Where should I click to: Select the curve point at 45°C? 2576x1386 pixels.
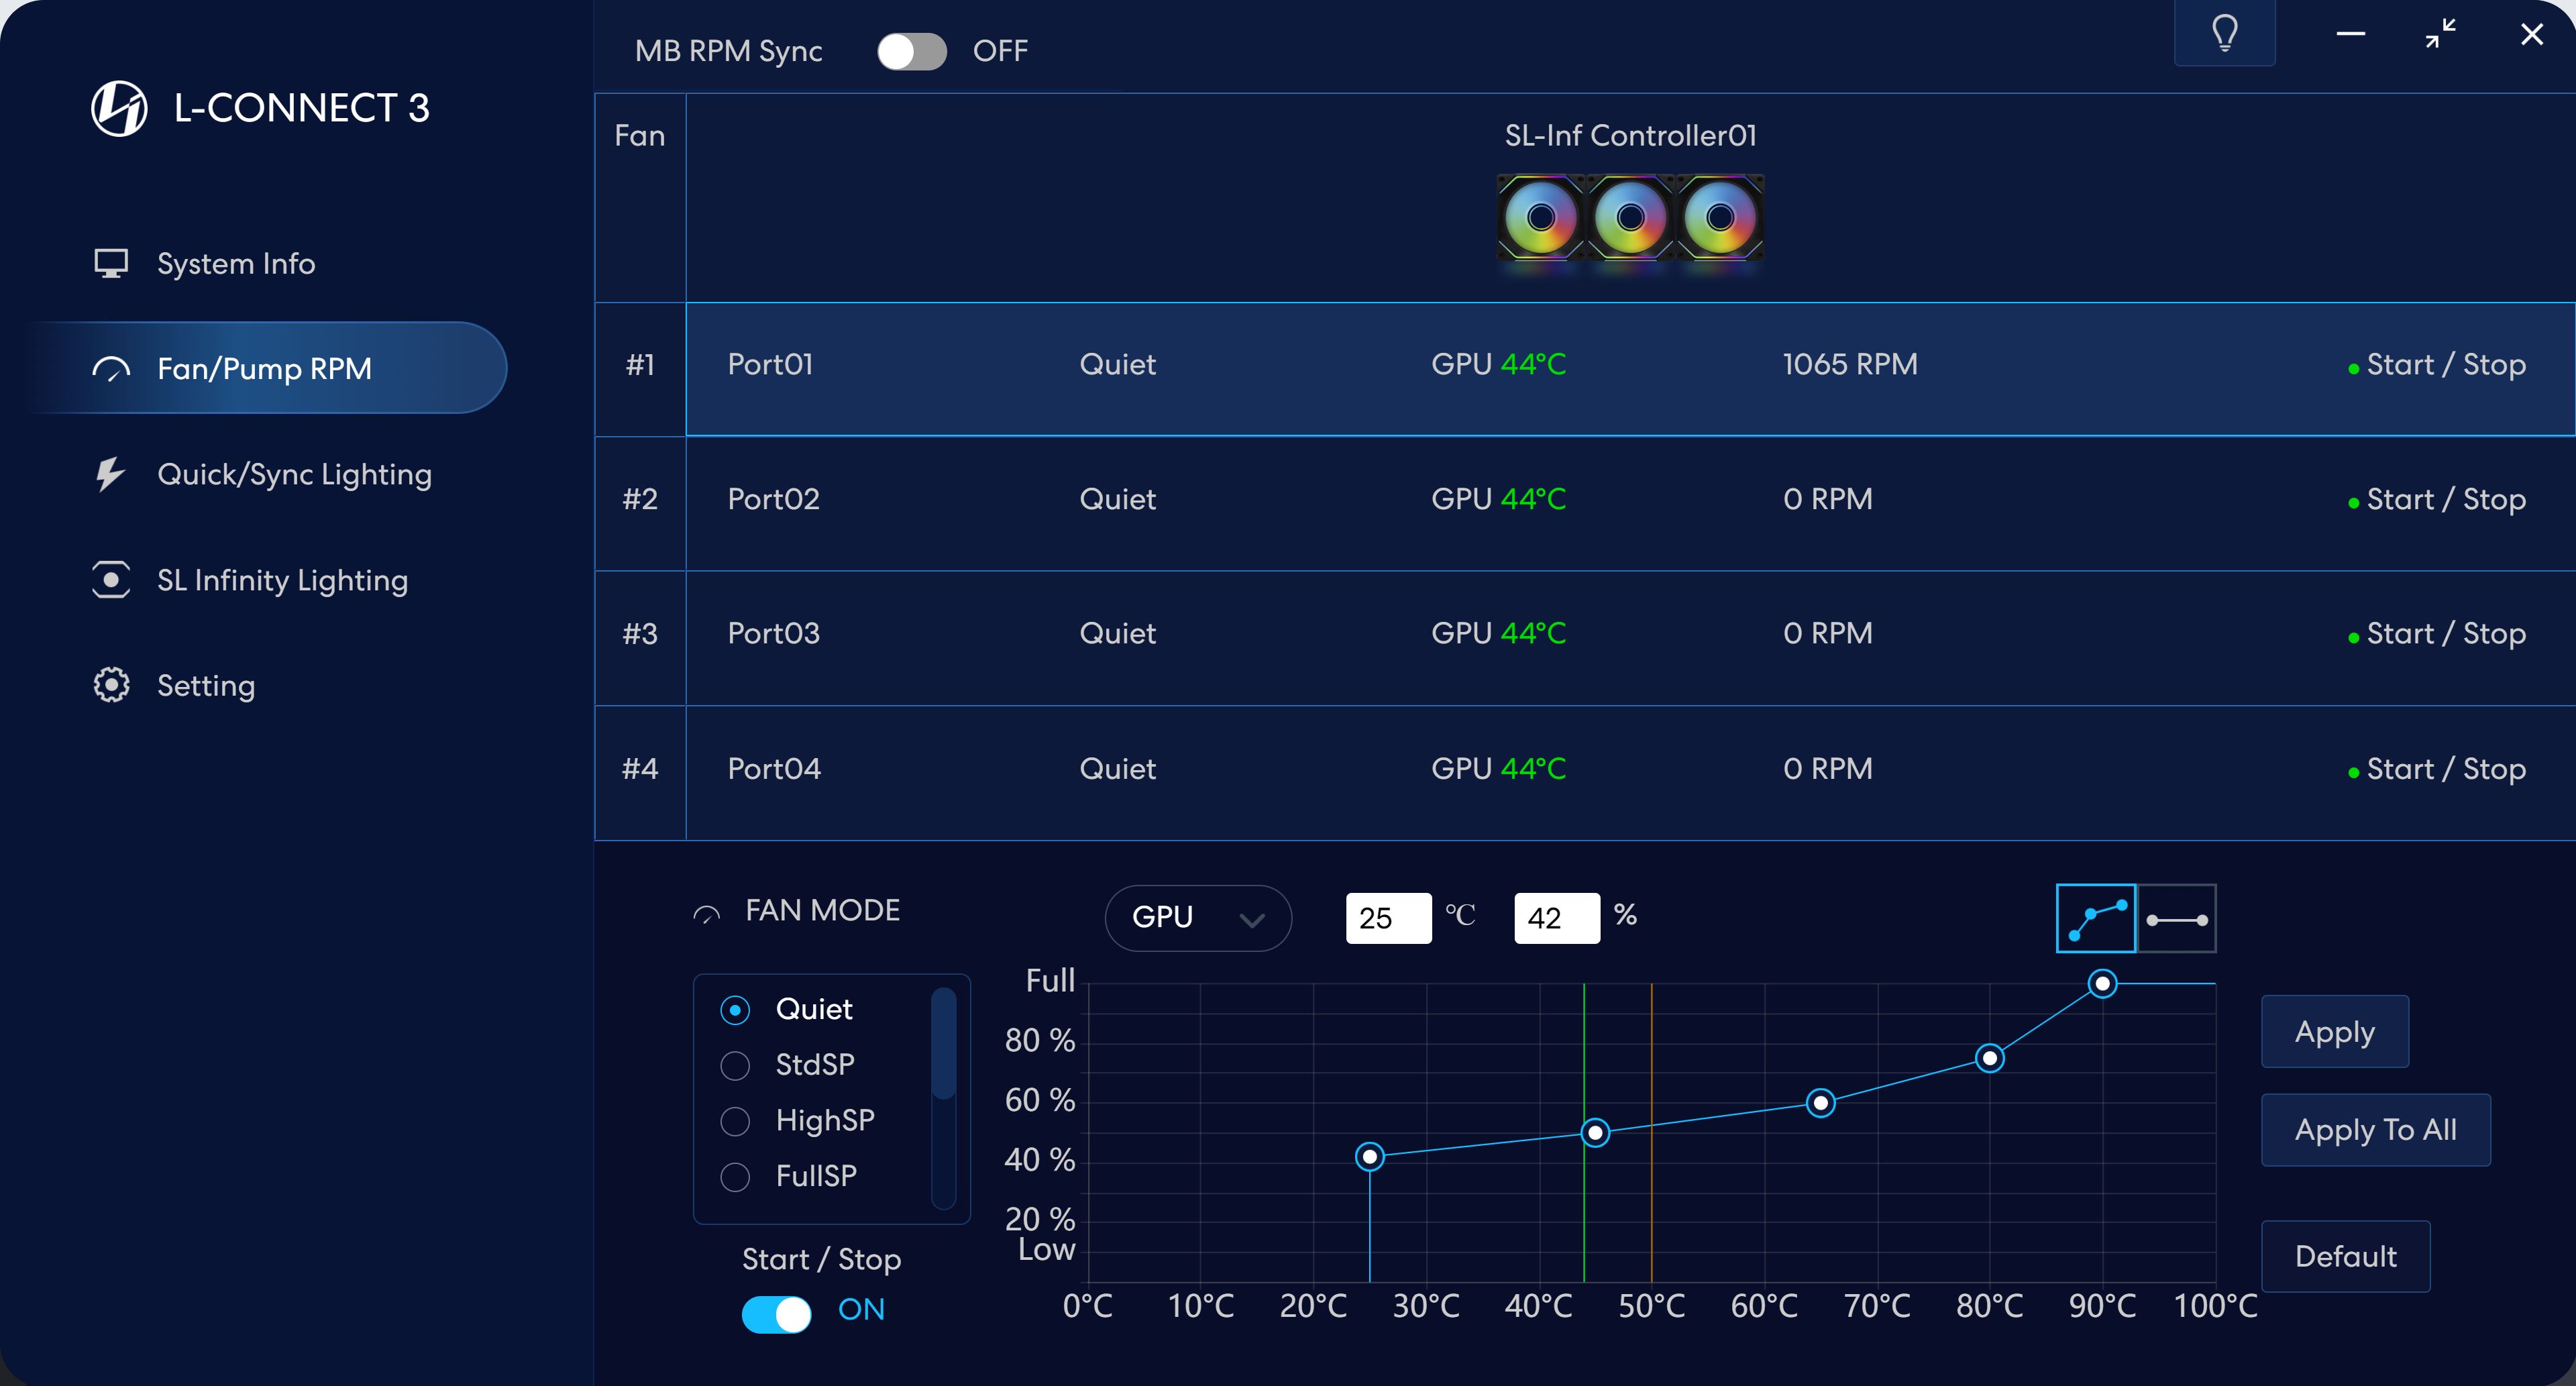(x=1595, y=1133)
